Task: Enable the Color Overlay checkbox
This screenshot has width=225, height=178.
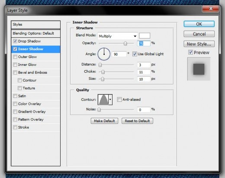Action: pyautogui.click(x=15, y=104)
